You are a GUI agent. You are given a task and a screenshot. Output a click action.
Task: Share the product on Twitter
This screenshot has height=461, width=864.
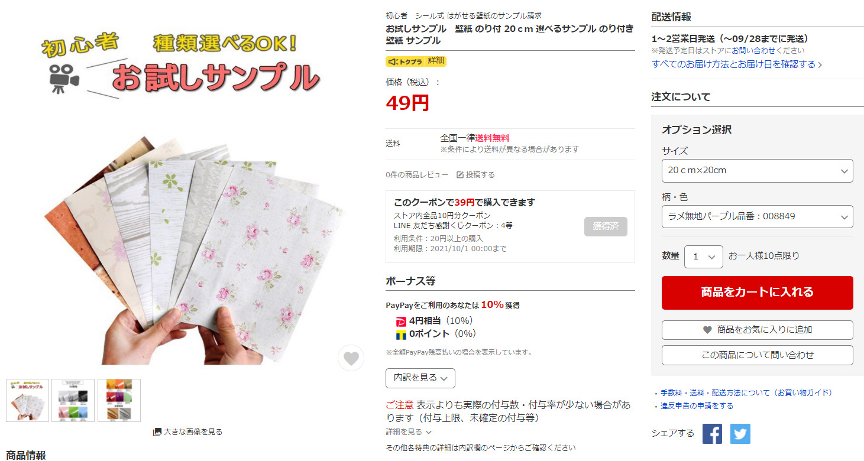pyautogui.click(x=740, y=433)
